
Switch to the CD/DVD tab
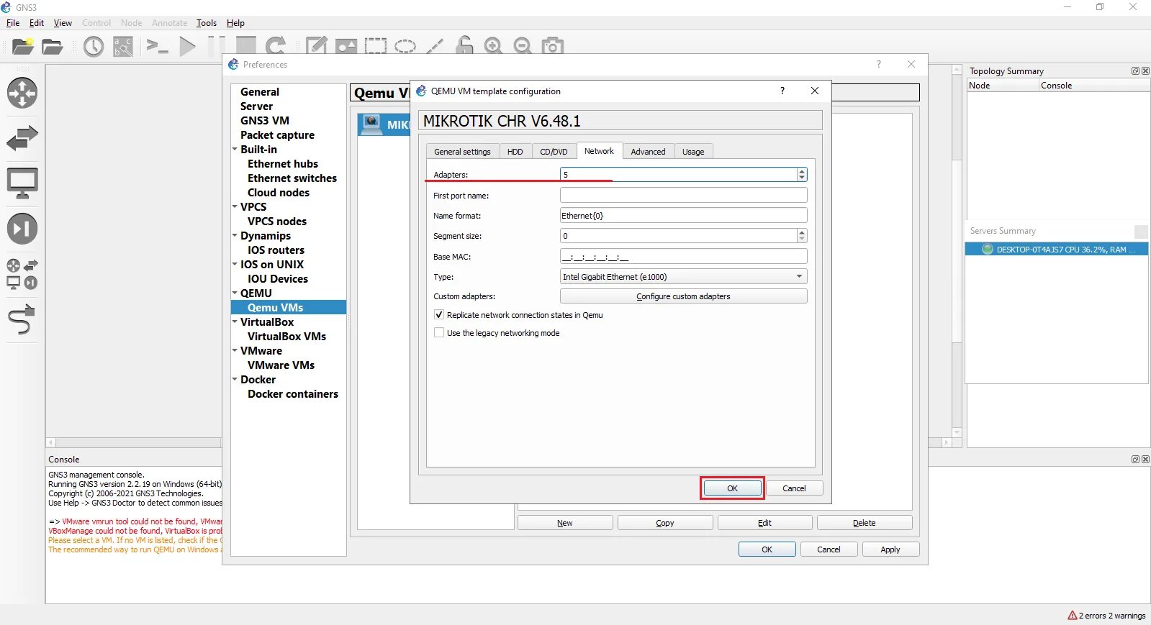[554, 152]
